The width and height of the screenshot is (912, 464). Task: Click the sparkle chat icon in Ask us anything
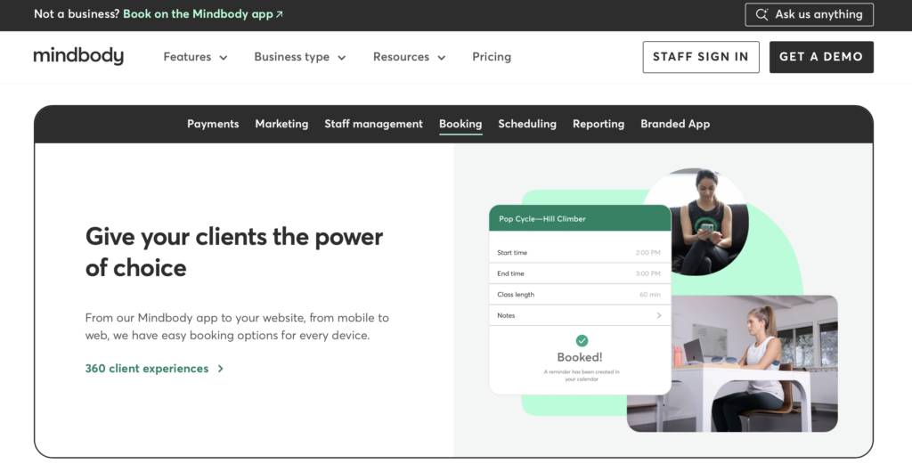coord(761,14)
